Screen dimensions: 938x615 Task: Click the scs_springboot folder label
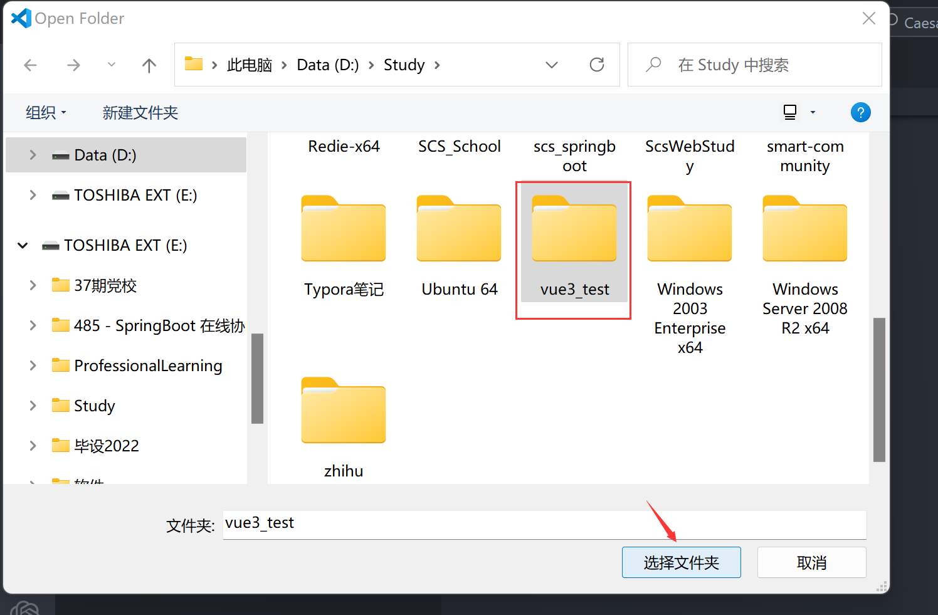point(574,155)
